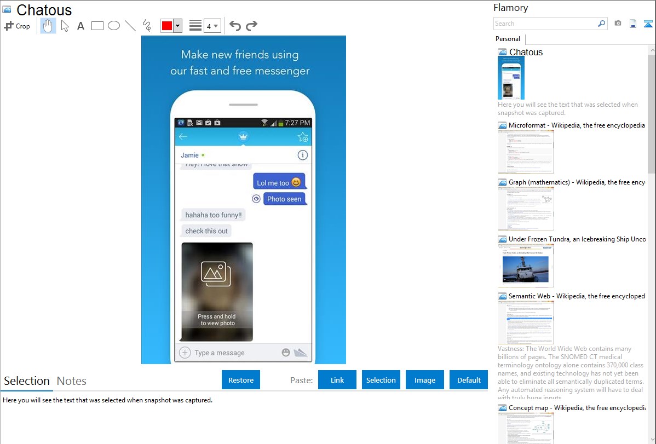656x444 pixels.
Task: Select the ellipse shape tool
Action: click(x=114, y=26)
